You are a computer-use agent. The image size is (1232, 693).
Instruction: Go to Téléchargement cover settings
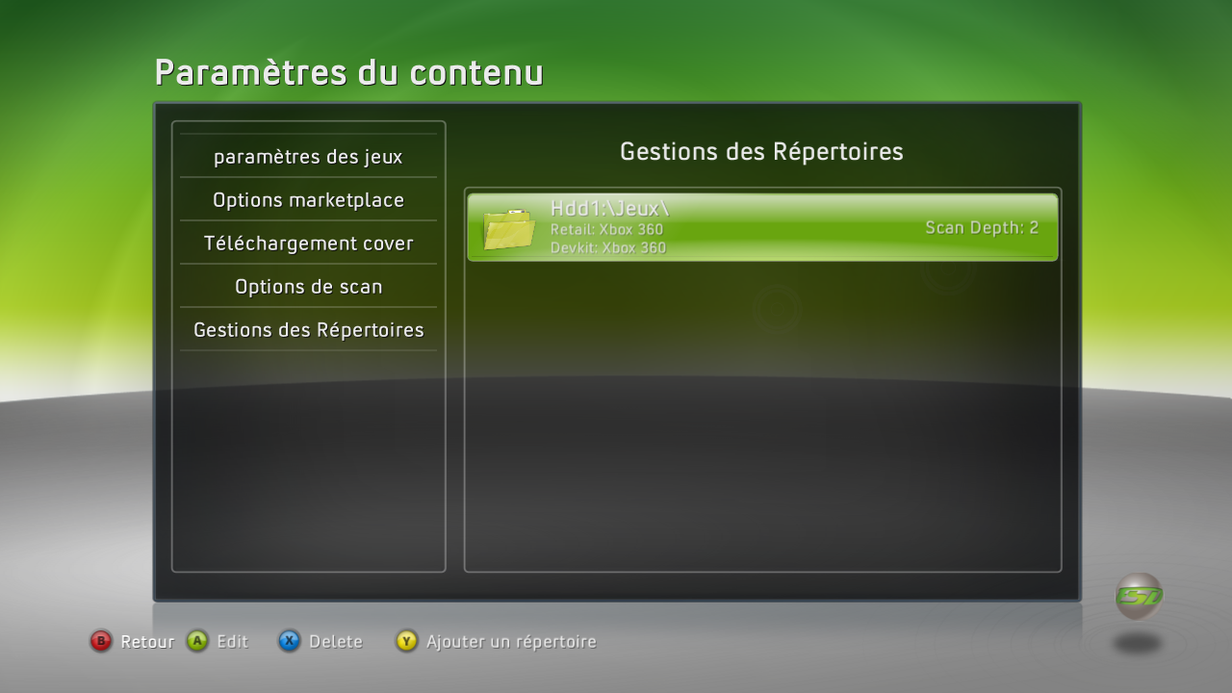click(308, 244)
